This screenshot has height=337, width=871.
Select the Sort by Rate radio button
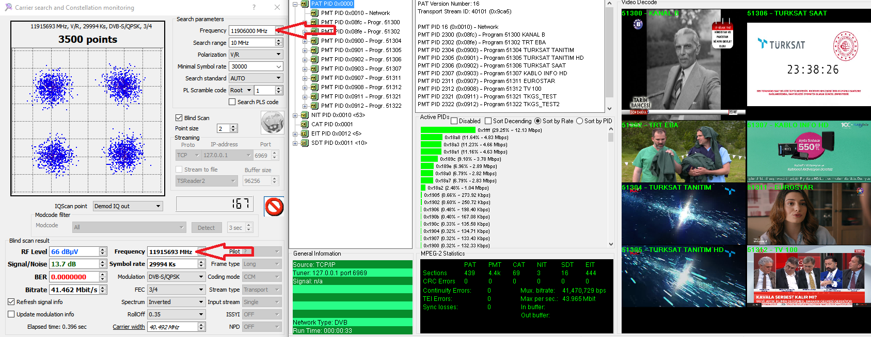coord(537,121)
